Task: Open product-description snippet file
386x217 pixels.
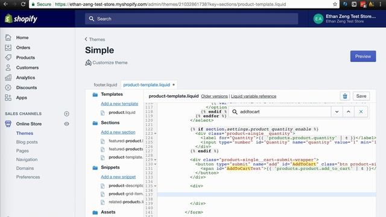Action: (x=125, y=186)
